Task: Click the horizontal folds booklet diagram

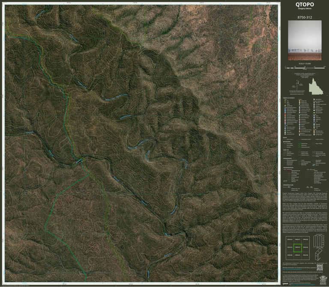Action: [x=319, y=255]
